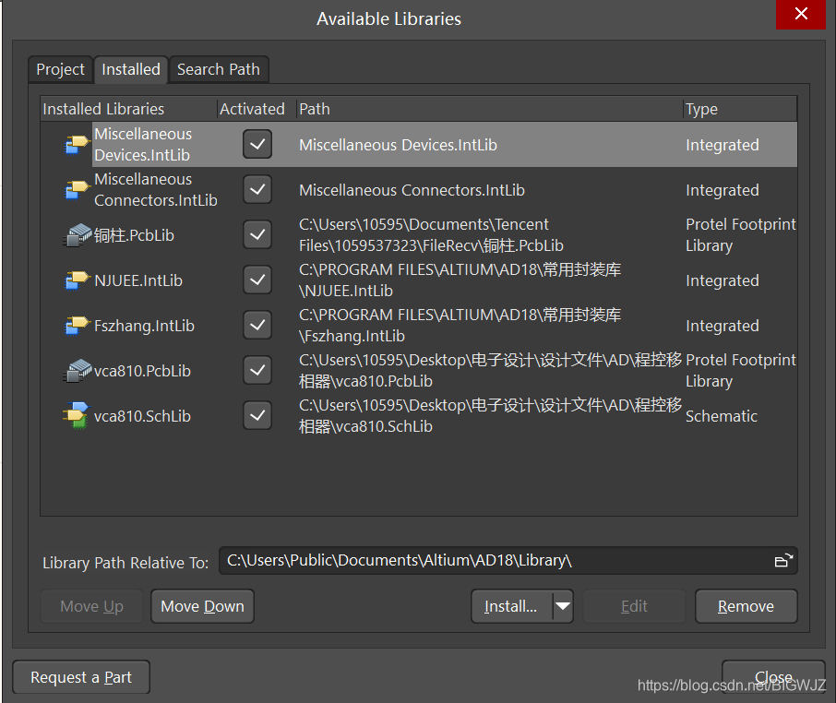This screenshot has width=836, height=703.
Task: Click the Request a Part button
Action: click(x=81, y=677)
